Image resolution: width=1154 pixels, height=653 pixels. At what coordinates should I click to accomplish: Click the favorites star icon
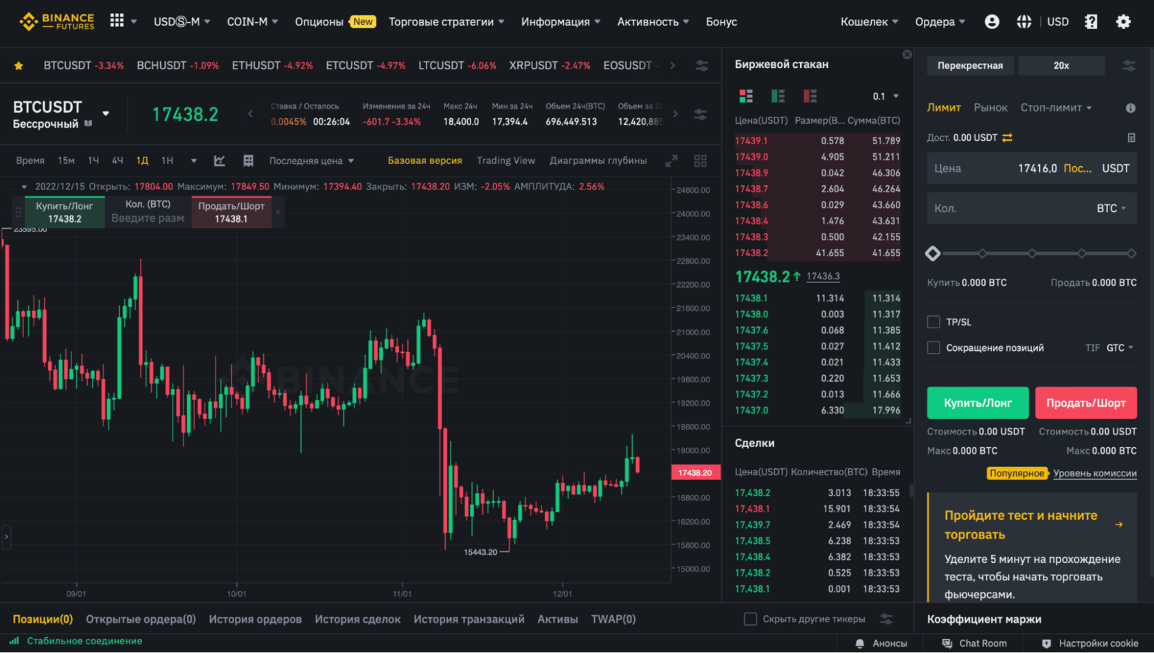[x=19, y=65]
